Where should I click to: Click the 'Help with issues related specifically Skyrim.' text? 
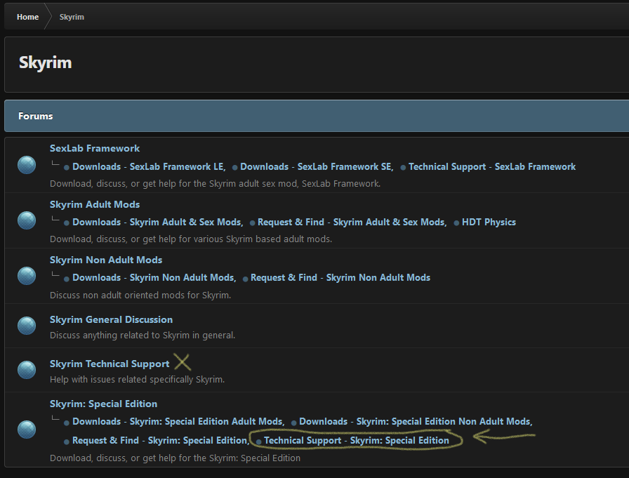pos(137,379)
